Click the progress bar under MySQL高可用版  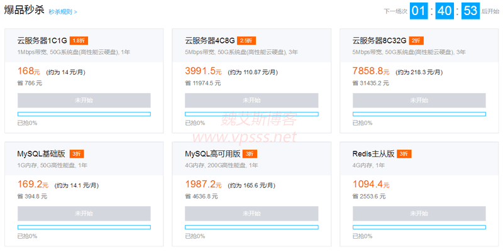pos(251,227)
